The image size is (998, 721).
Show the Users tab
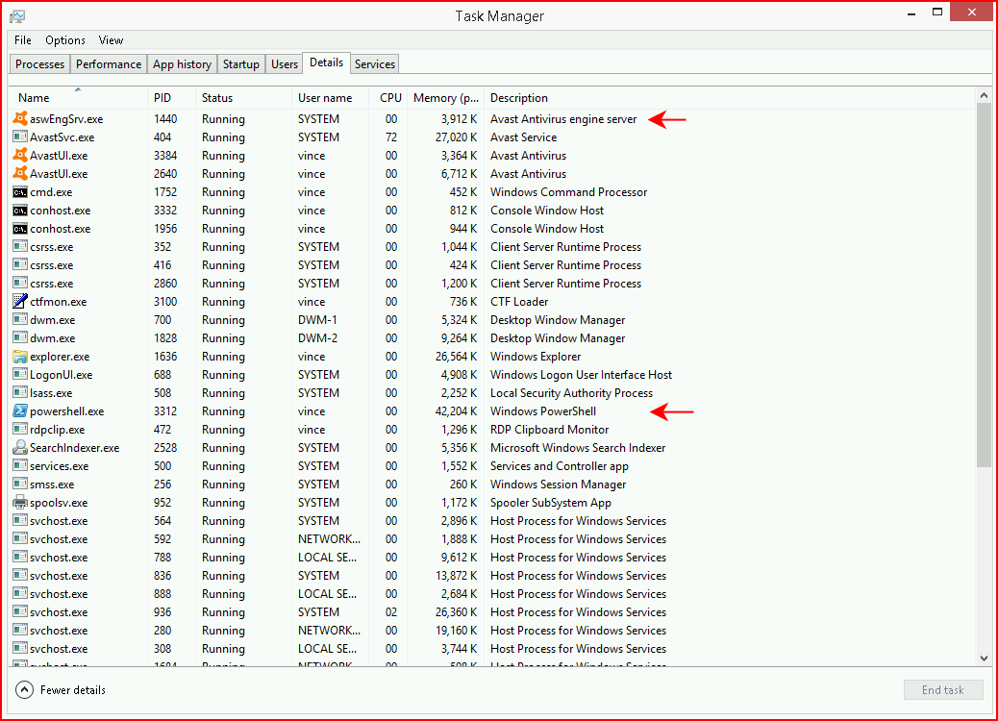(285, 64)
